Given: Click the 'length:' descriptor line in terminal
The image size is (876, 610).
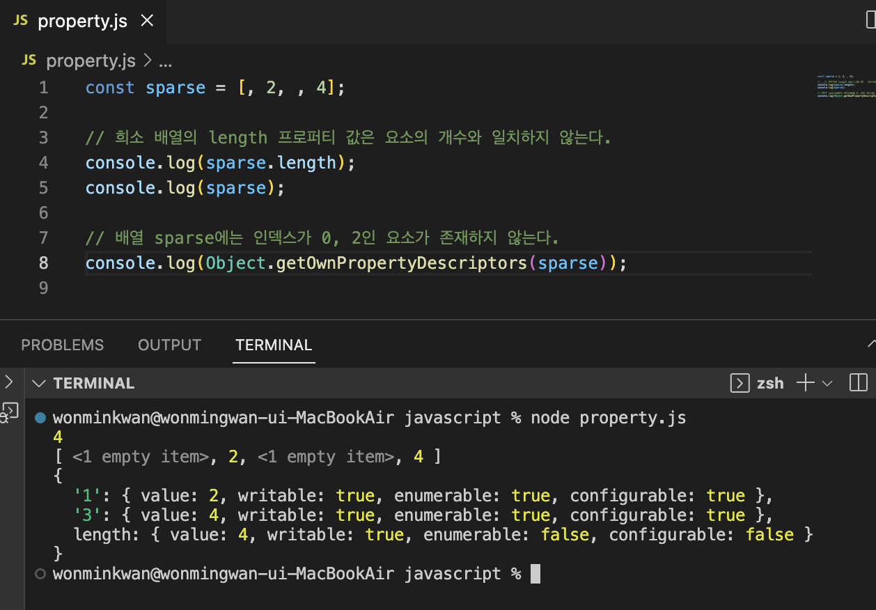Looking at the screenshot, I should (x=443, y=535).
